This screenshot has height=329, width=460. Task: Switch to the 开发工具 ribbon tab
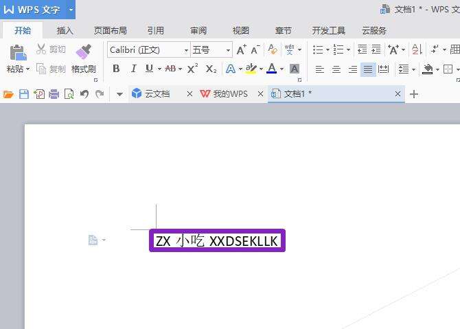329,30
